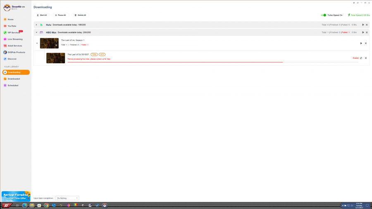
Task: Click The Last of Us S01E07 title
Action: [78, 55]
